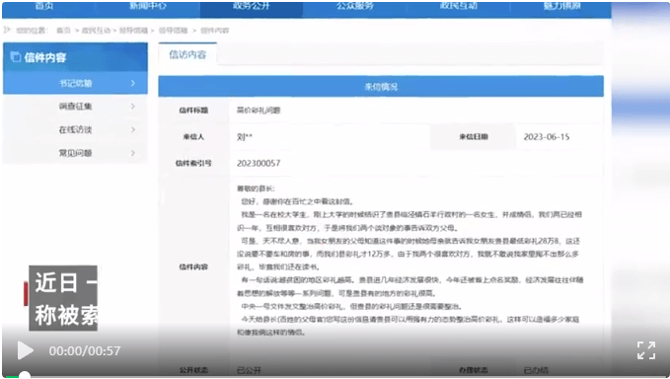
Task: Expand the 书记信箱 chevron in sidebar
Action: click(x=133, y=83)
